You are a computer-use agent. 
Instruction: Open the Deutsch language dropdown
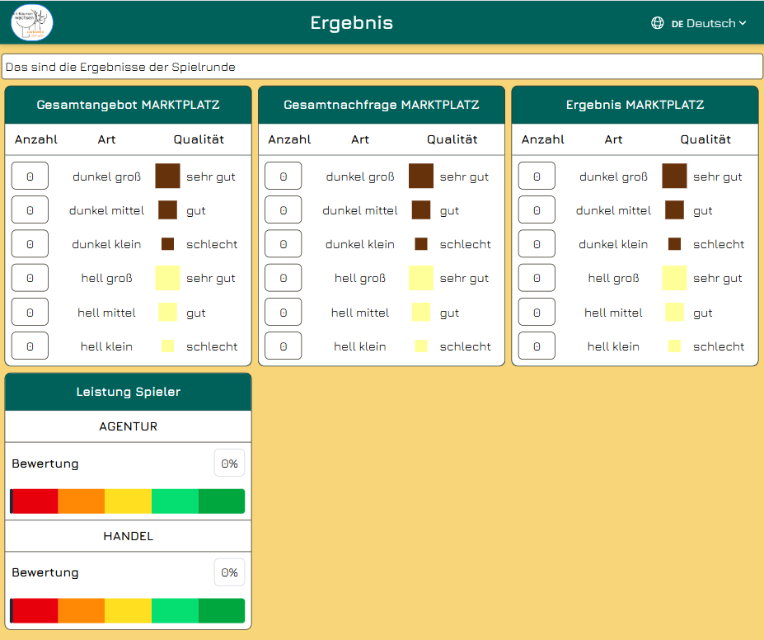coord(709,23)
